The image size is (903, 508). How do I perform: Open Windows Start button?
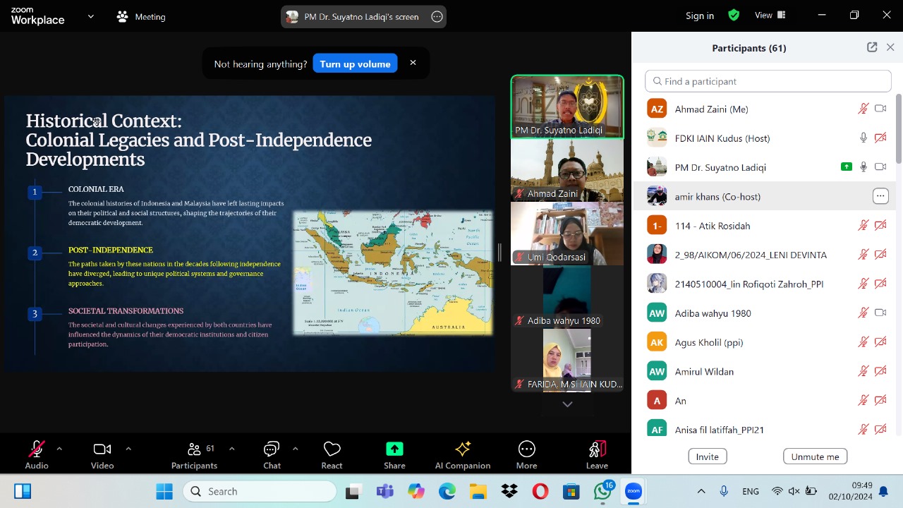[x=164, y=491]
